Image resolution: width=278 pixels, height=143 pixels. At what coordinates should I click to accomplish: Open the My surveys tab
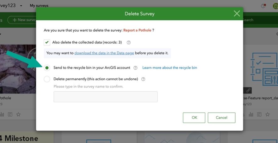click(39, 6)
